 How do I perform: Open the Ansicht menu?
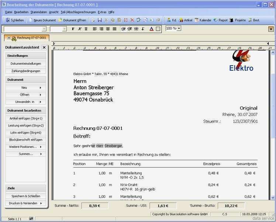pos(54,12)
